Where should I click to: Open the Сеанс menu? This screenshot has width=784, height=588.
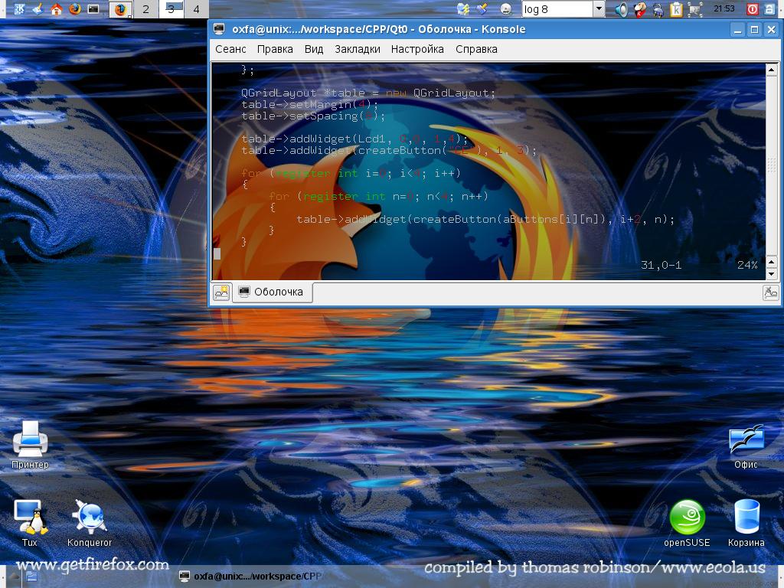(x=230, y=49)
